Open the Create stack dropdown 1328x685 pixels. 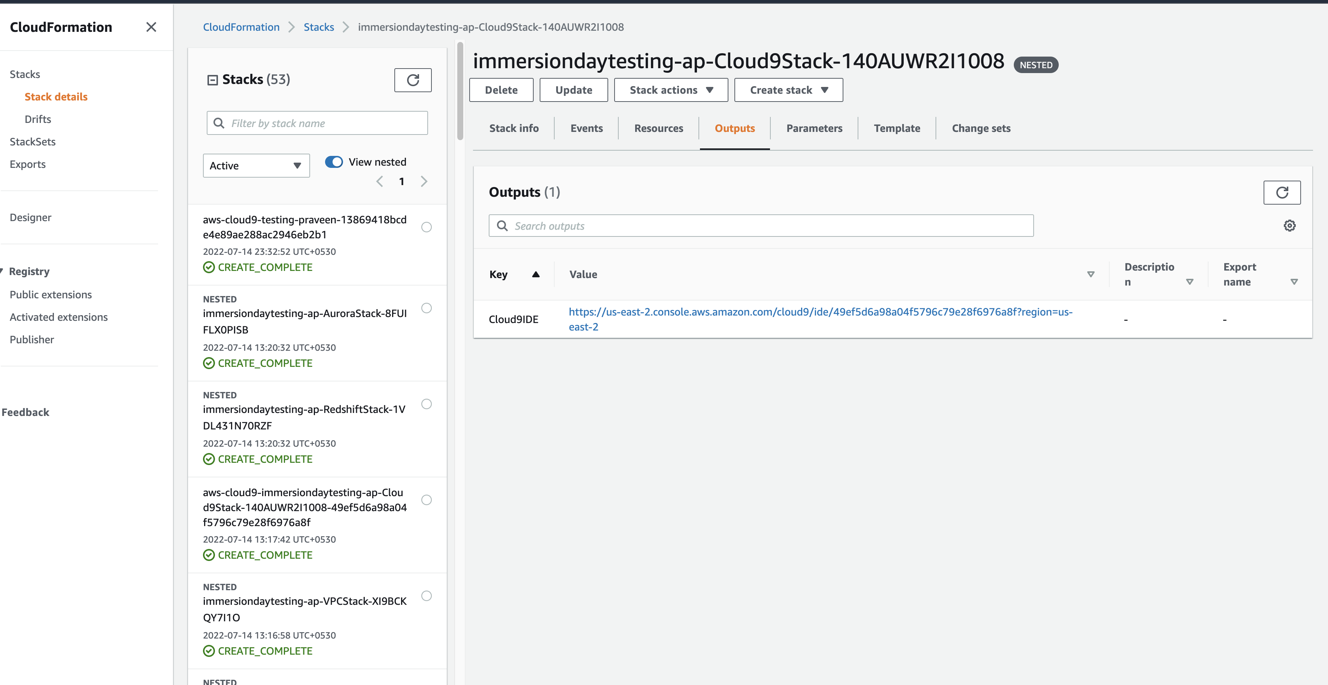click(x=788, y=90)
